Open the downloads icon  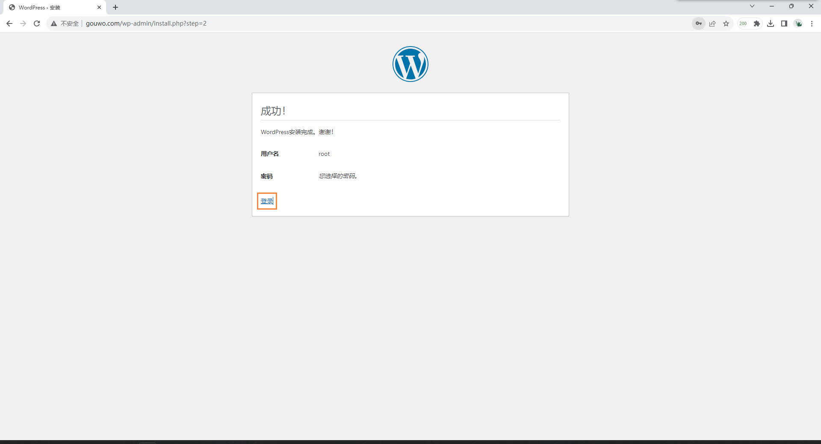point(771,23)
